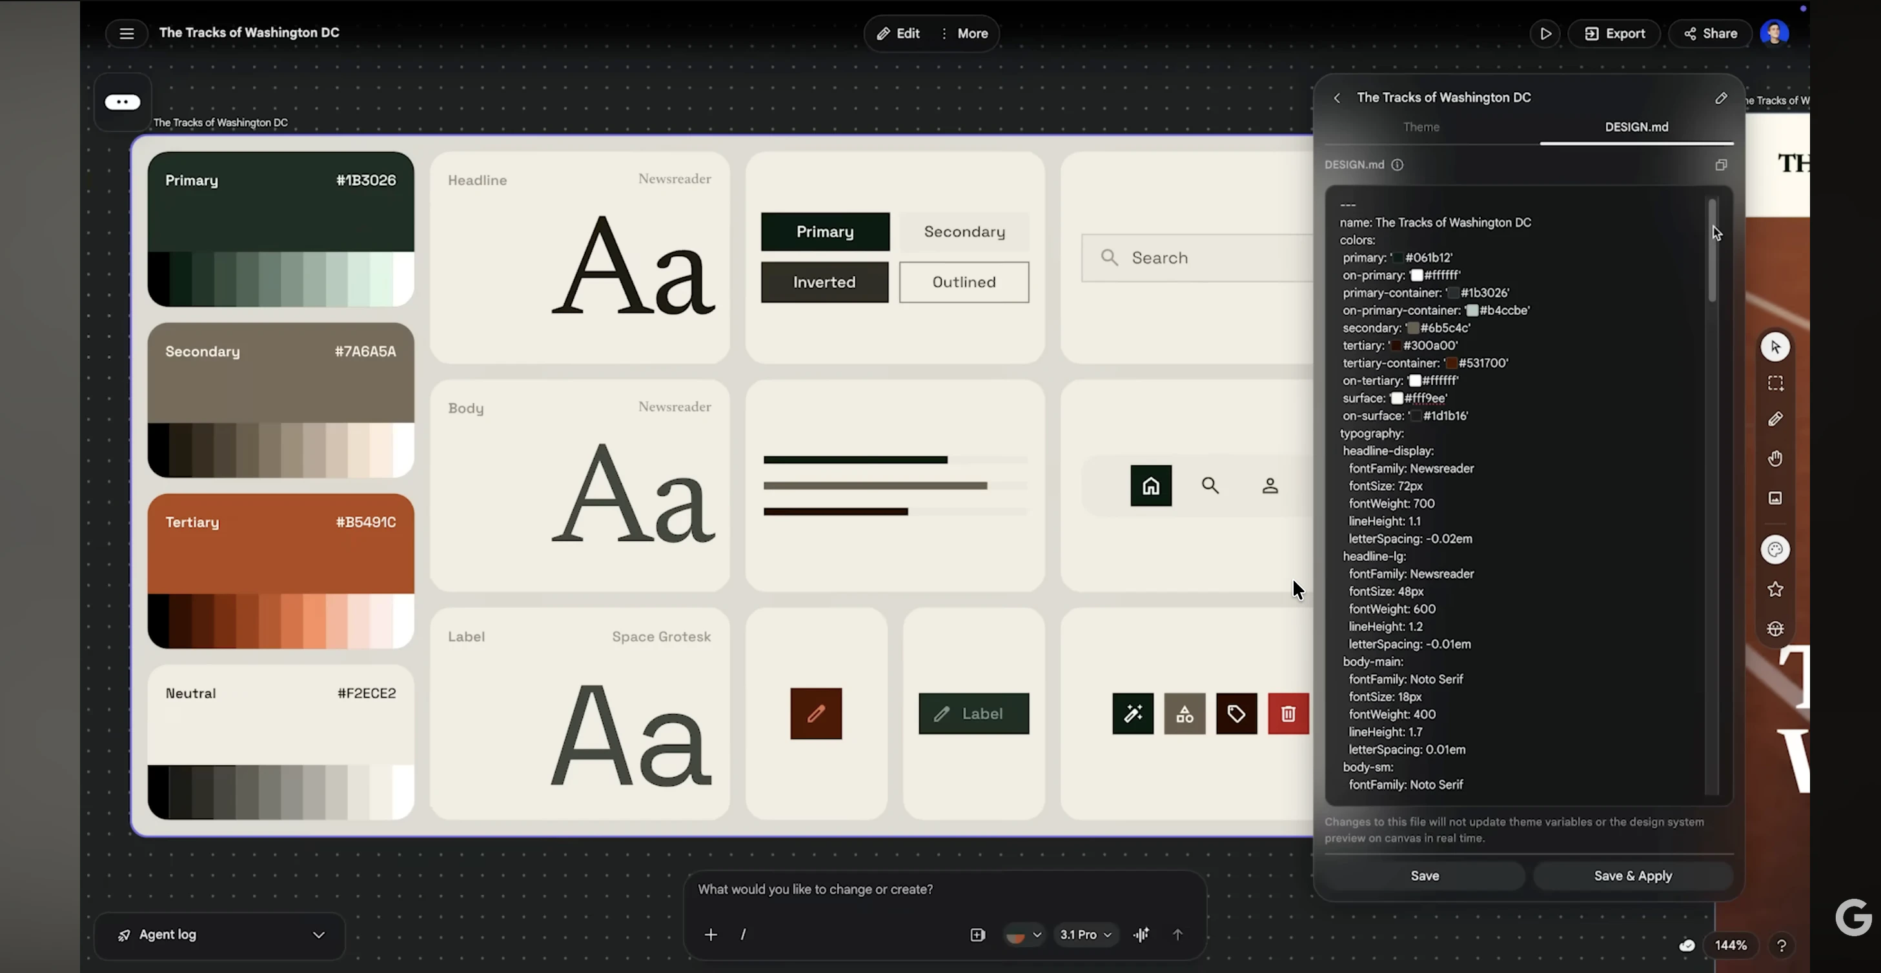Click the pencil icon to rename the design system
The image size is (1881, 973).
[1721, 98]
